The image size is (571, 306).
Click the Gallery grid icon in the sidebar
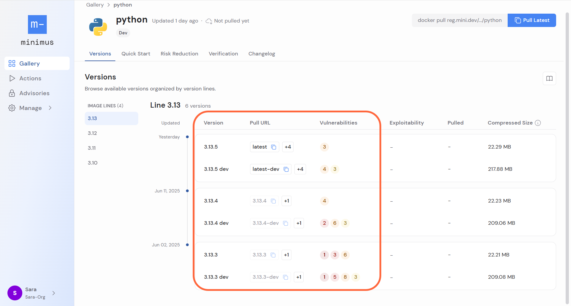[12, 63]
